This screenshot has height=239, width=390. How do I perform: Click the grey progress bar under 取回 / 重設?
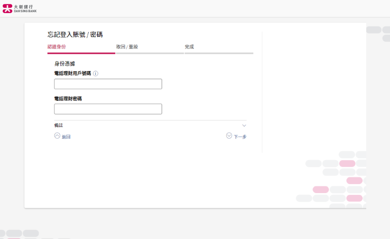[150, 53]
